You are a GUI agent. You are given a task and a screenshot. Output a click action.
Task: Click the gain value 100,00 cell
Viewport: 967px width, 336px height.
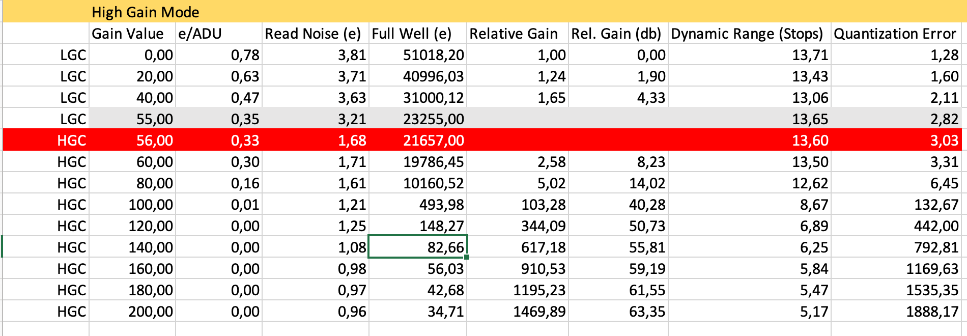point(132,204)
